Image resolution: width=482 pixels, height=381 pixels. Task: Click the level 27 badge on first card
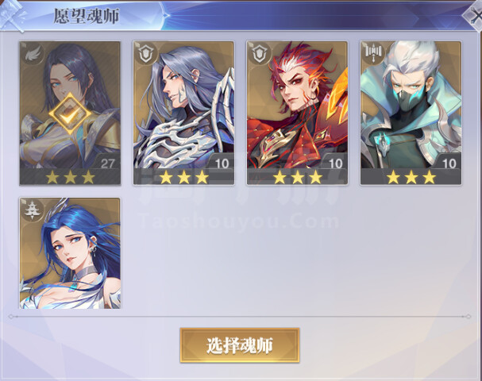point(106,163)
